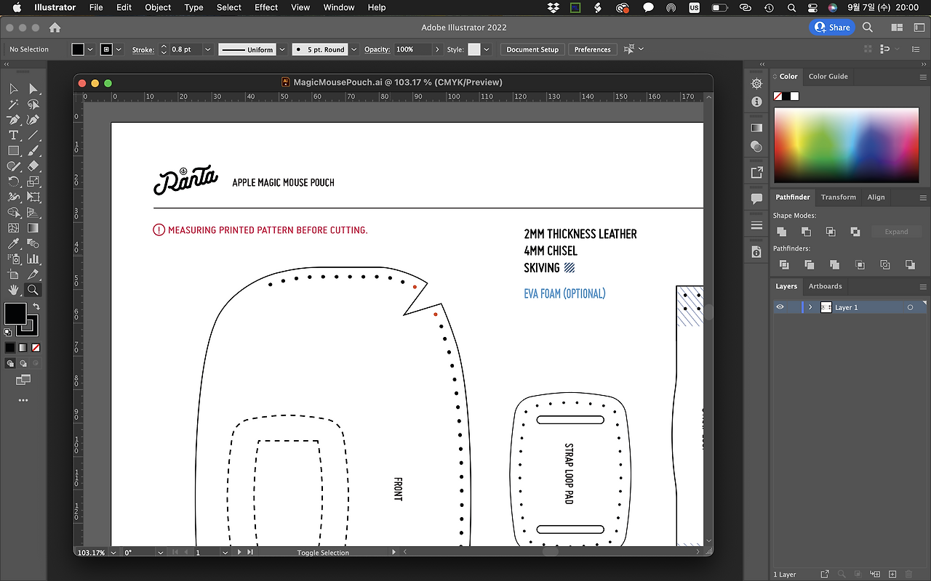Open the fill color dropdown
This screenshot has width=931, height=581.
point(90,49)
